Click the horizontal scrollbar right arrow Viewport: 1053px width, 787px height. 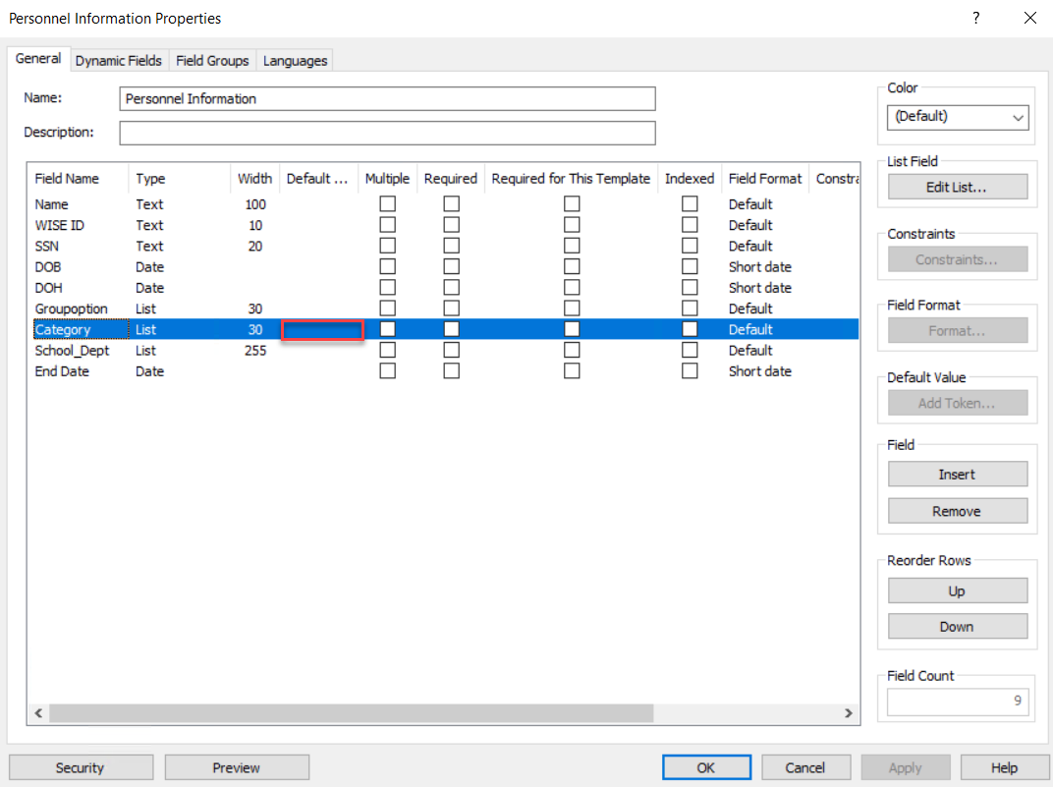point(849,713)
